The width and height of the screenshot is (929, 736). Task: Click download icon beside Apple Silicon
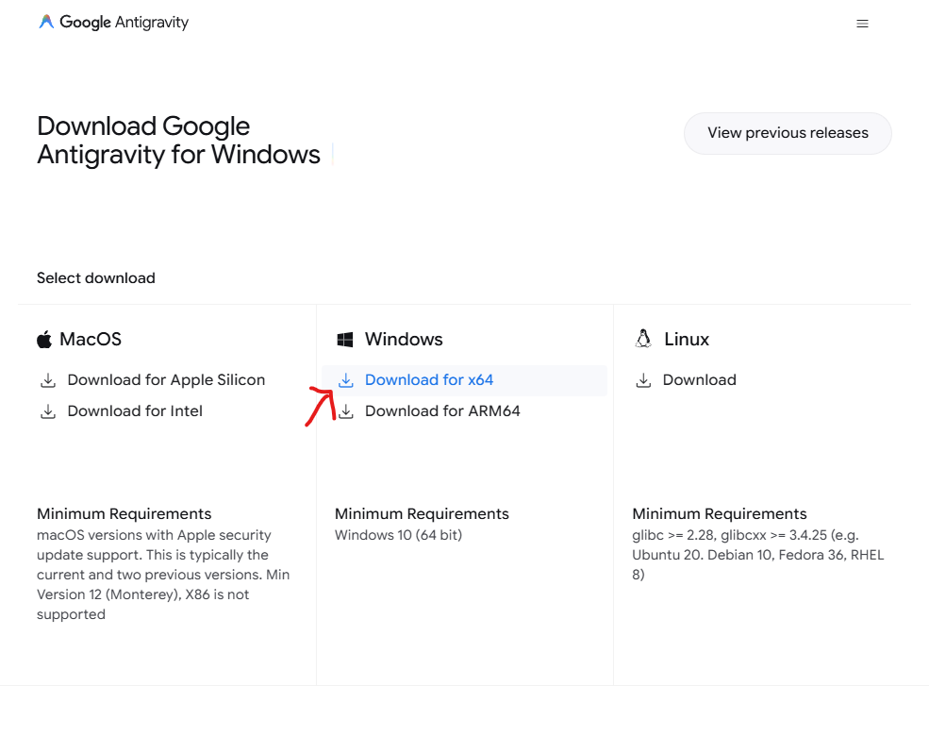point(48,380)
